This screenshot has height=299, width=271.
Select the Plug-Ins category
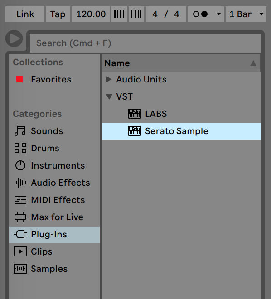[x=54, y=234]
